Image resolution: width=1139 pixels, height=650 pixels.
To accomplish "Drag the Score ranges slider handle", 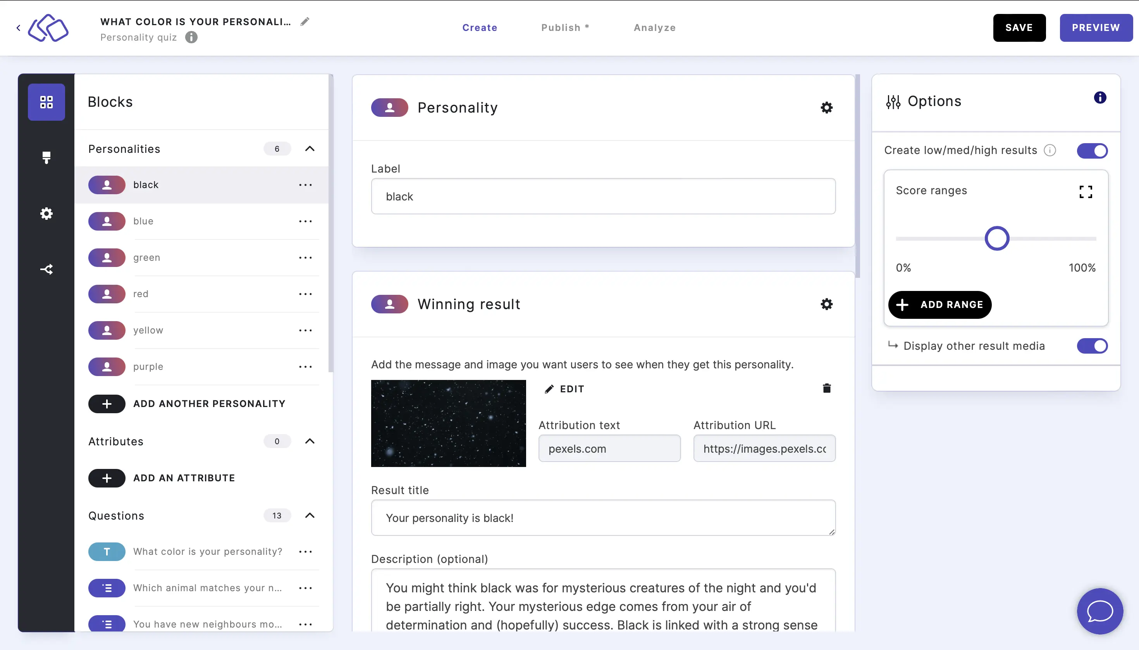I will (x=998, y=239).
